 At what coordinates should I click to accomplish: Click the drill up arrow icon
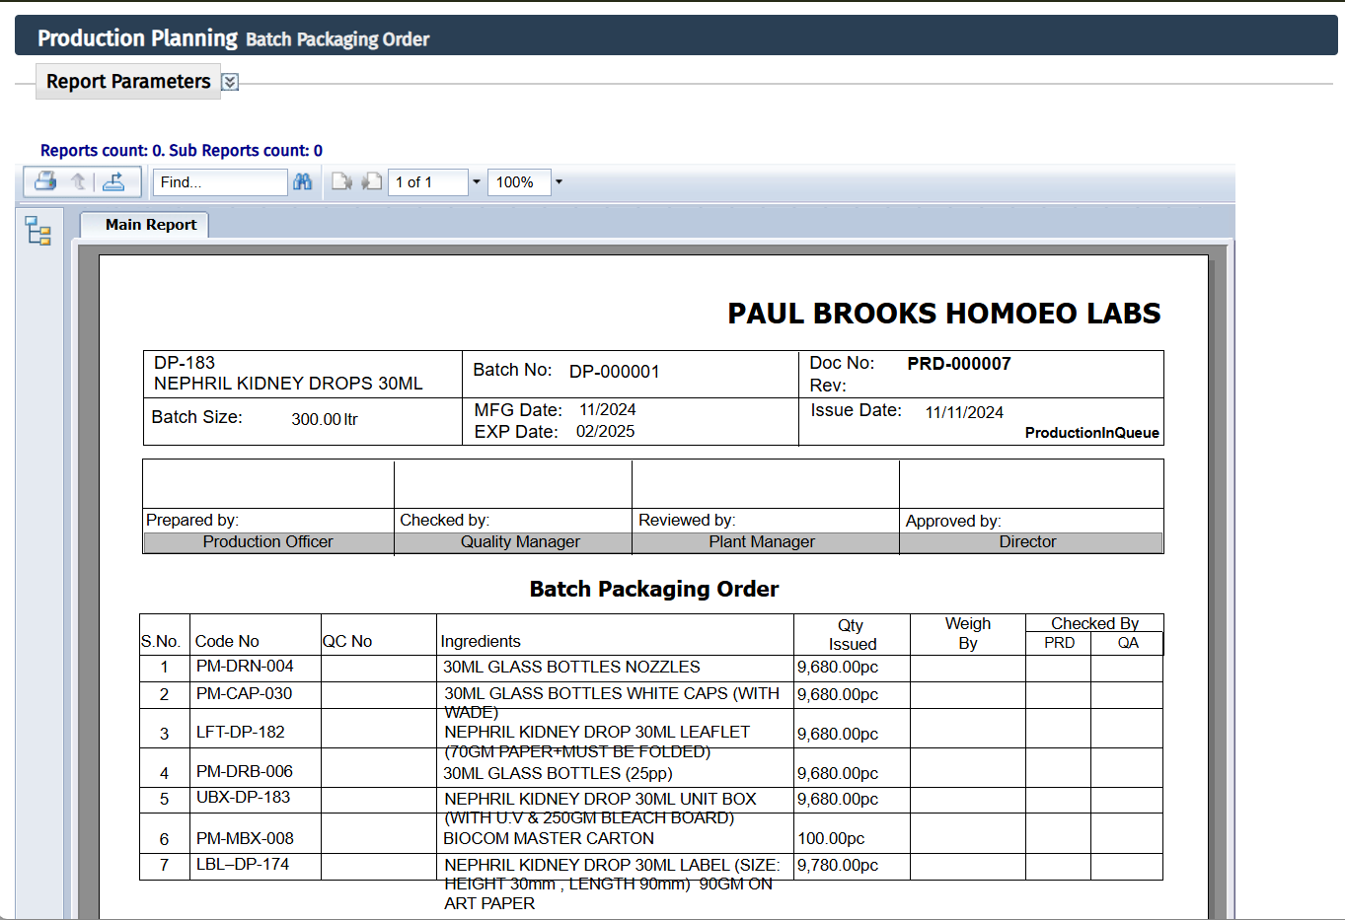[x=79, y=181]
